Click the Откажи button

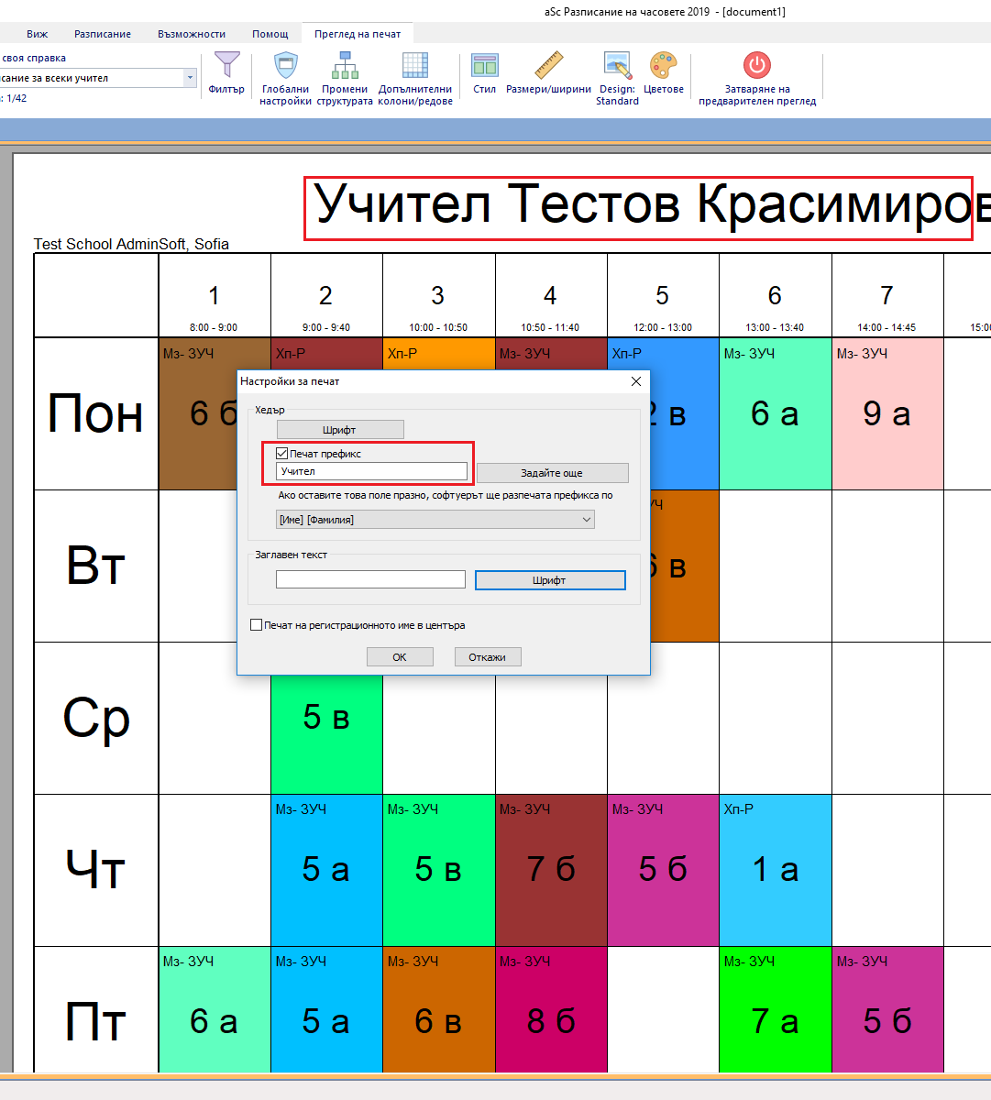(488, 657)
